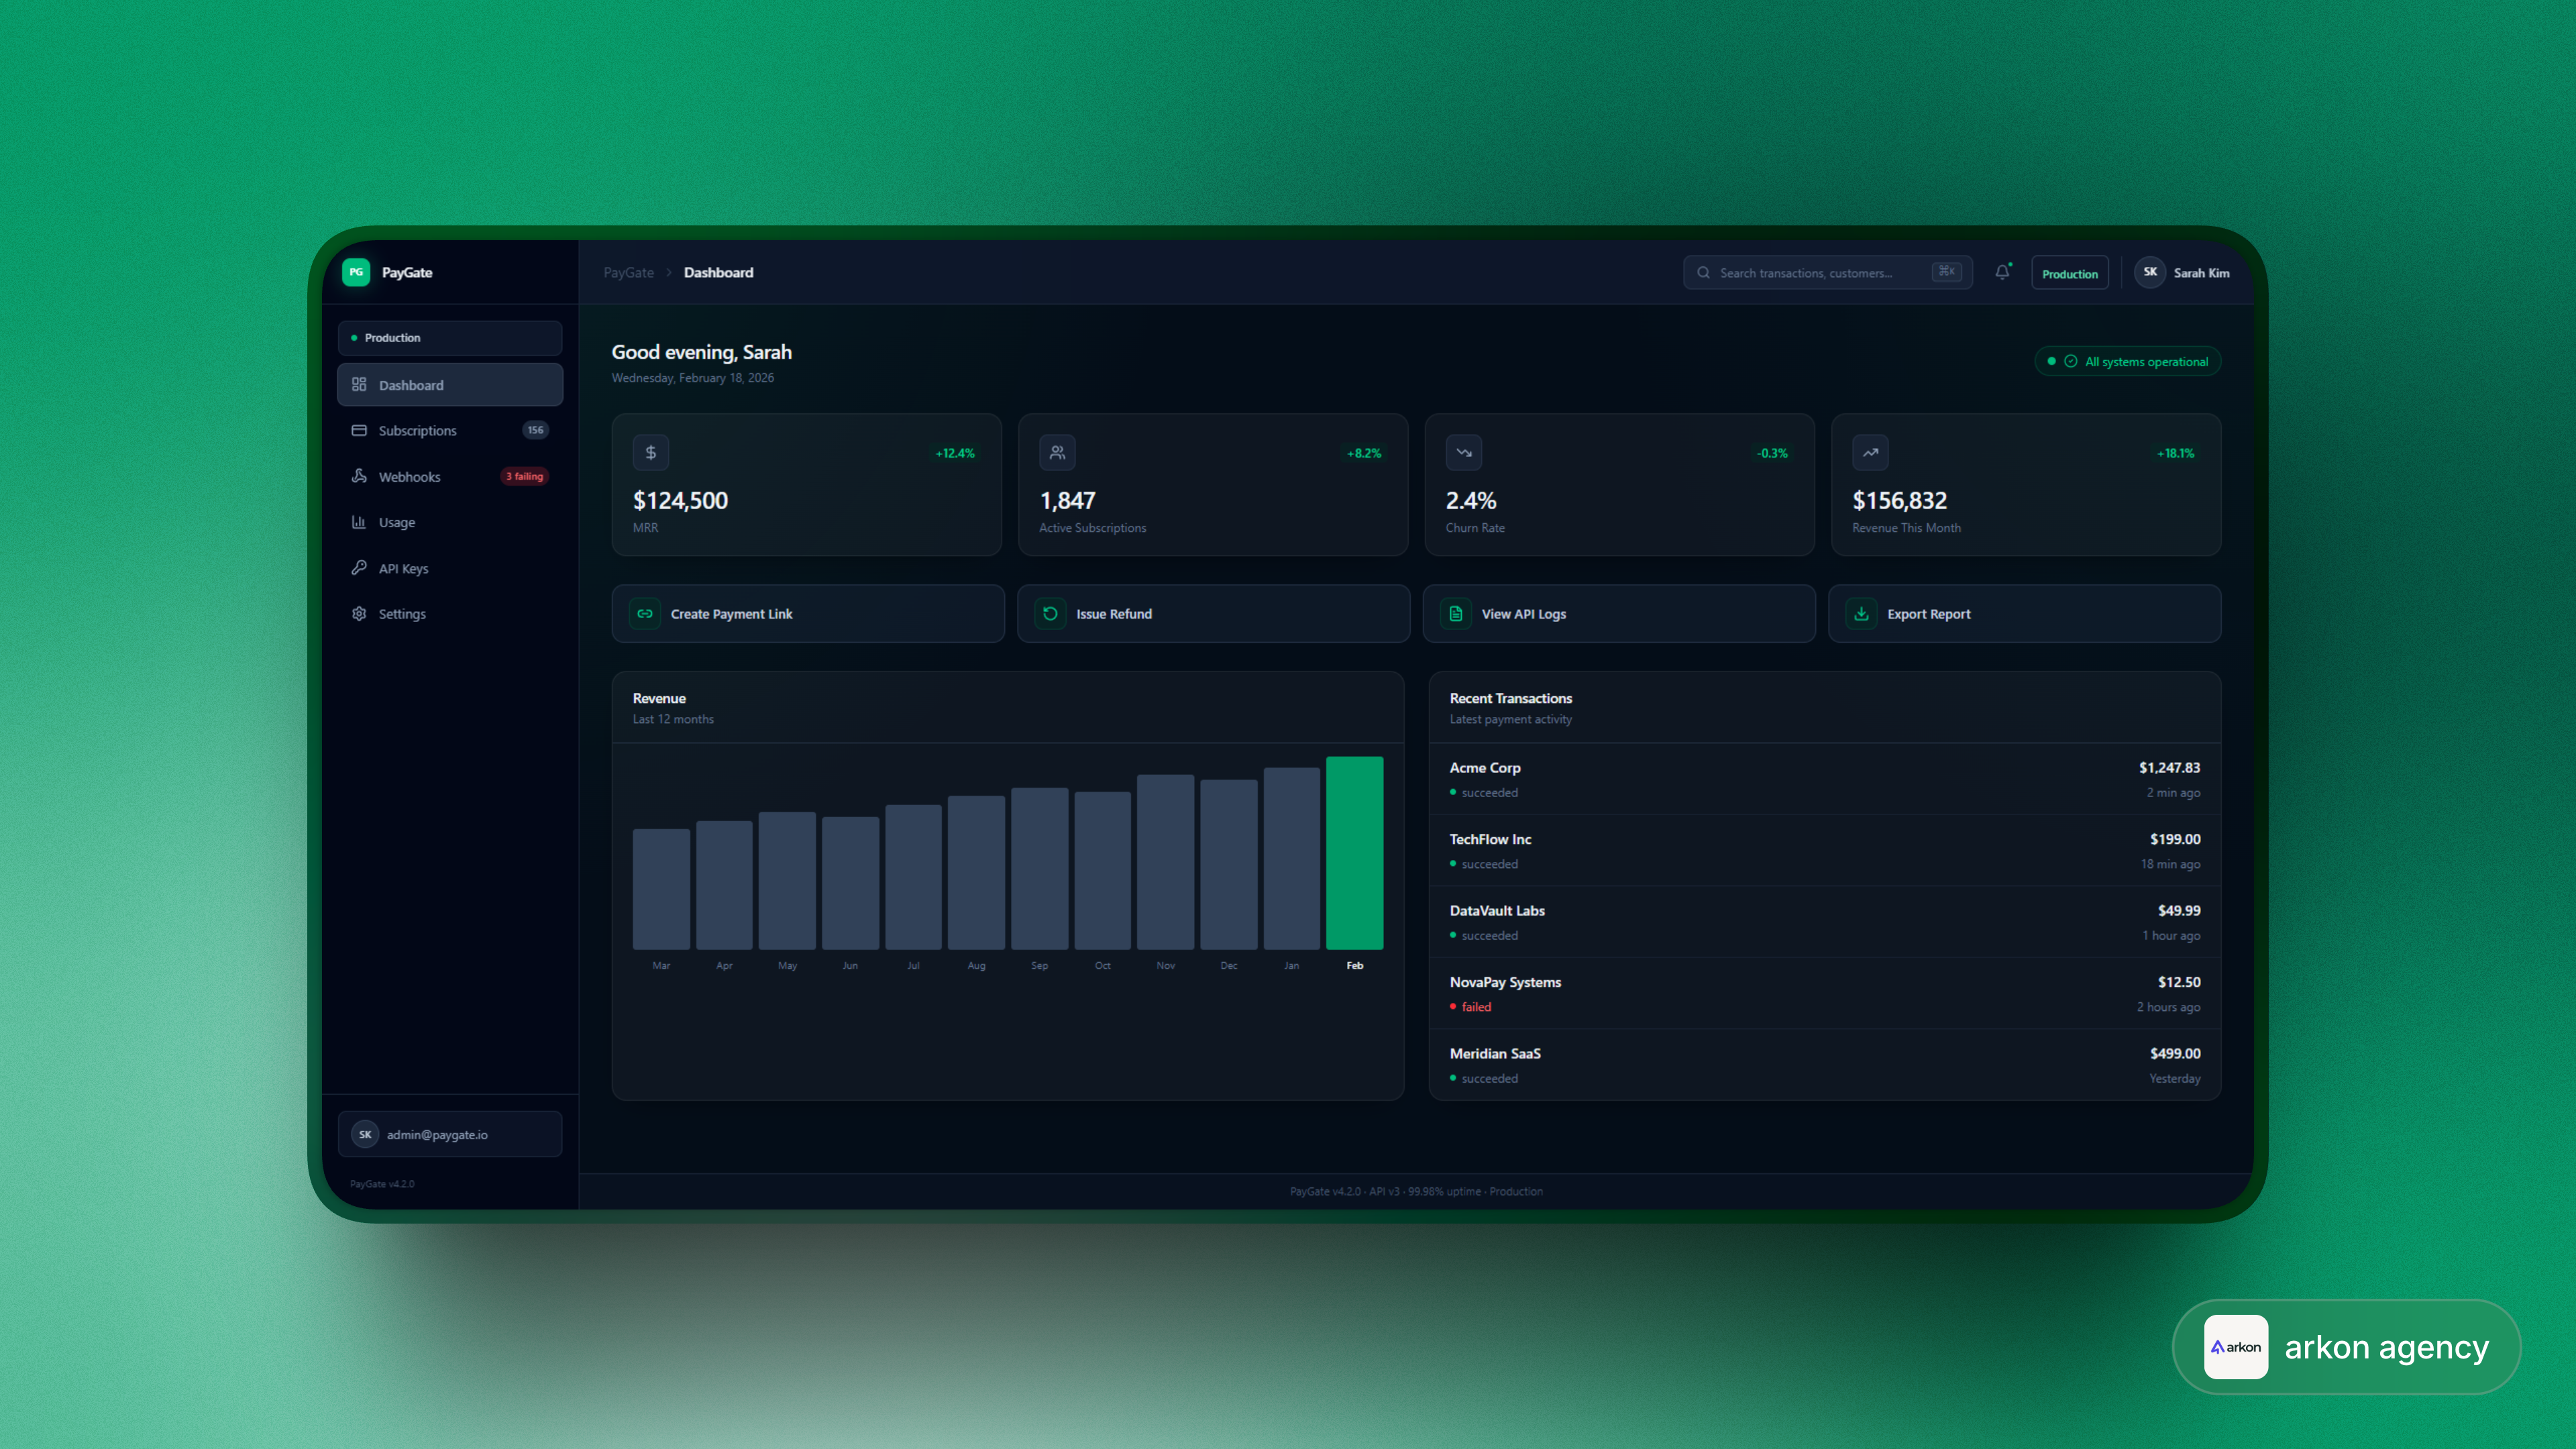Click the Create Payment Link button
Screen dimensions: 2576x1449
[x=808, y=614]
